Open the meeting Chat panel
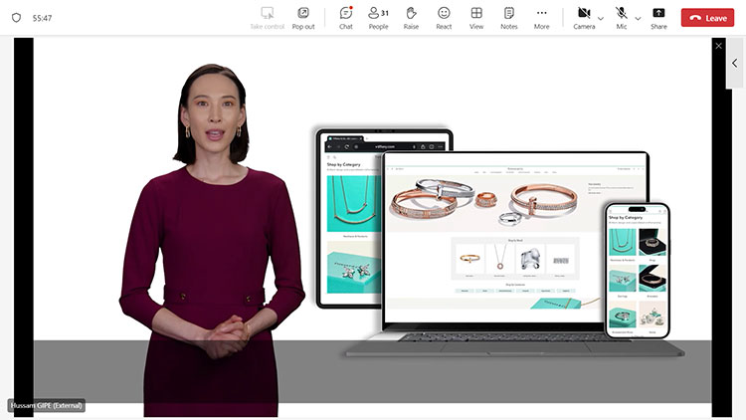 click(x=345, y=17)
